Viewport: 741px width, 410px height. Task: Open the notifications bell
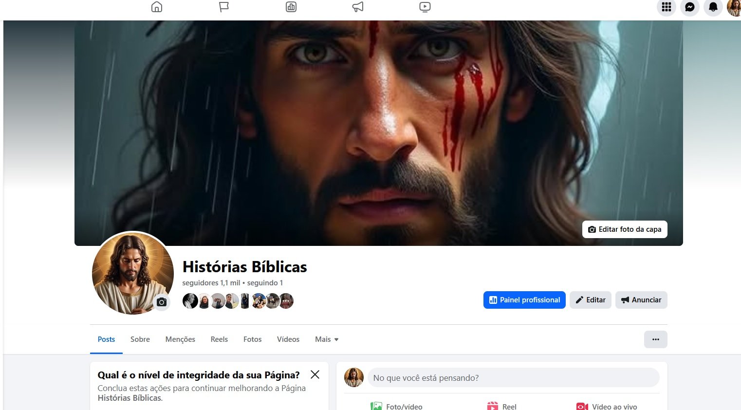713,7
